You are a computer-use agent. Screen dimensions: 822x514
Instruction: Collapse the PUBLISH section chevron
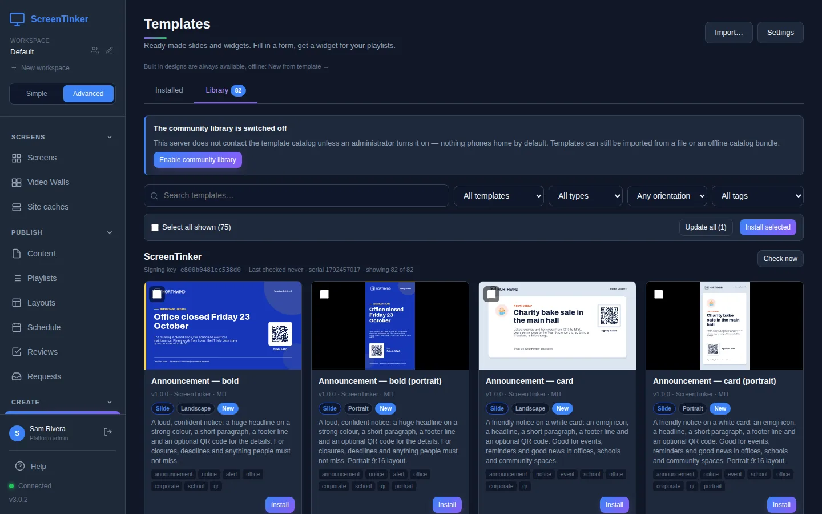tap(110, 232)
